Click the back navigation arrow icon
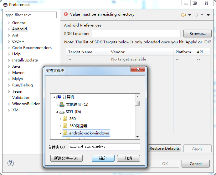The width and height of the screenshot is (216, 175). coord(183,15)
